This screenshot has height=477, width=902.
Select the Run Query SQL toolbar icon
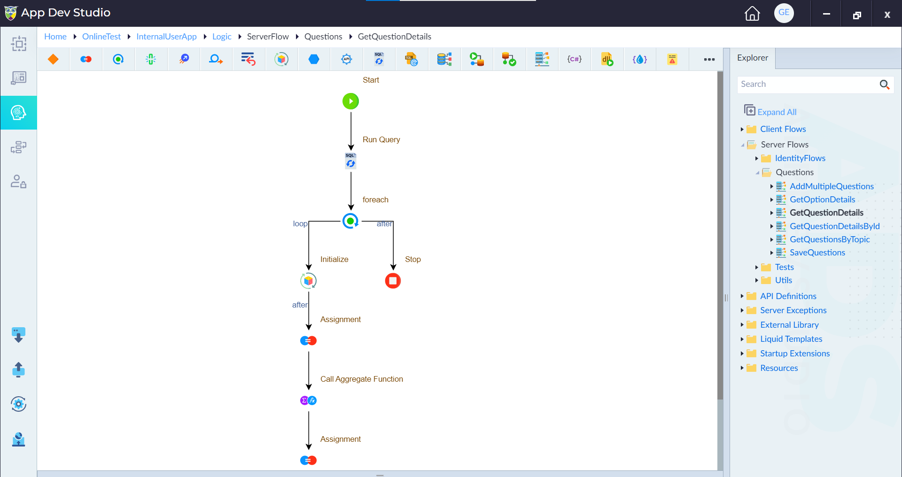379,59
